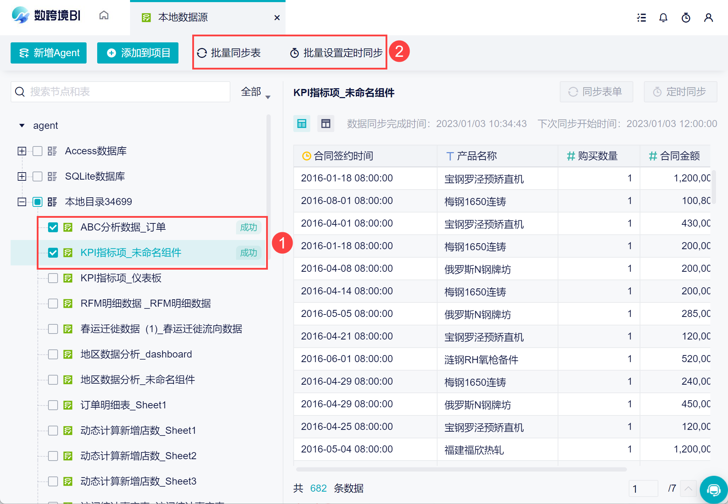Open the task list icon in the top right
Image resolution: width=728 pixels, height=504 pixels.
point(641,18)
